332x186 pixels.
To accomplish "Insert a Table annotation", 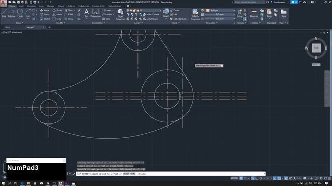I will pos(106,19).
